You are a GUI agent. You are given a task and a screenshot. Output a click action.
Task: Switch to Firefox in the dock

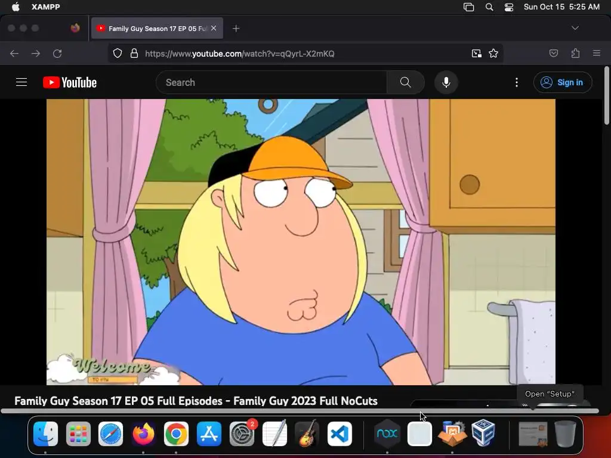pos(143,434)
